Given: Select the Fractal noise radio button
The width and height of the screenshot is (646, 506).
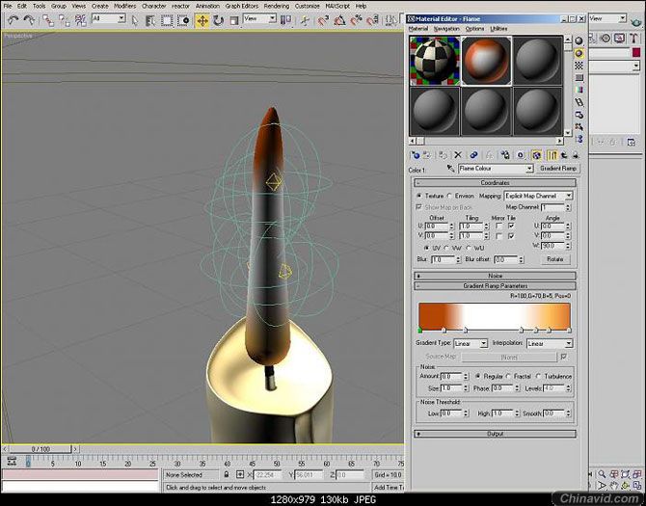Looking at the screenshot, I should [508, 376].
